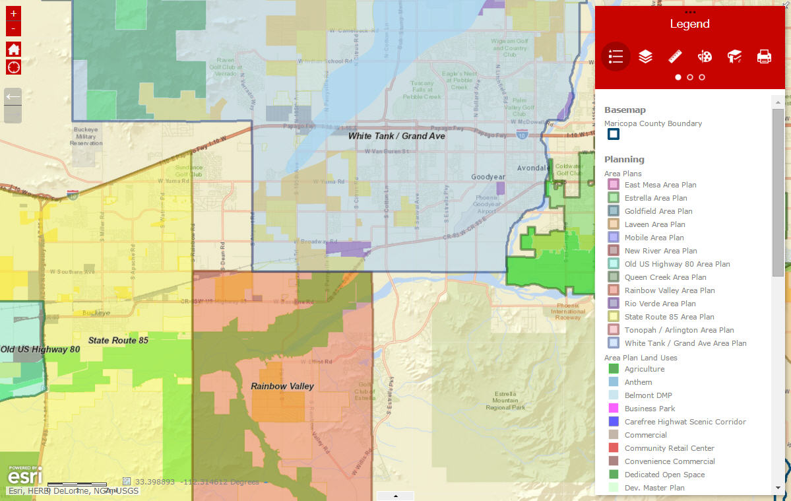Image resolution: width=791 pixels, height=501 pixels.
Task: Open the graduation cap help icon
Action: coord(734,57)
